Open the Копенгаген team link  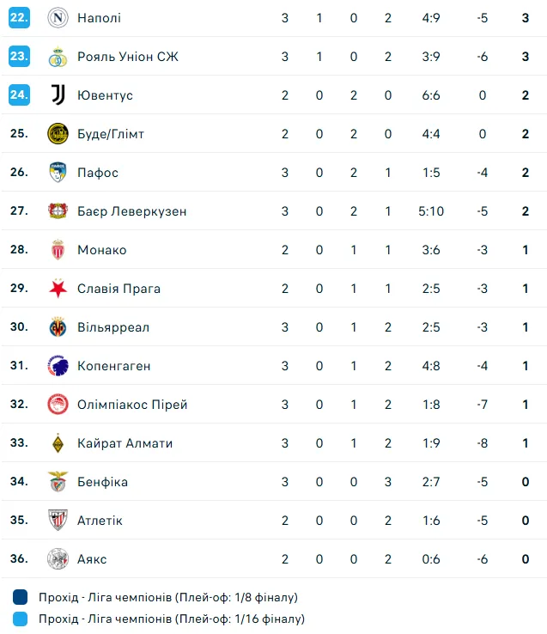click(x=113, y=366)
